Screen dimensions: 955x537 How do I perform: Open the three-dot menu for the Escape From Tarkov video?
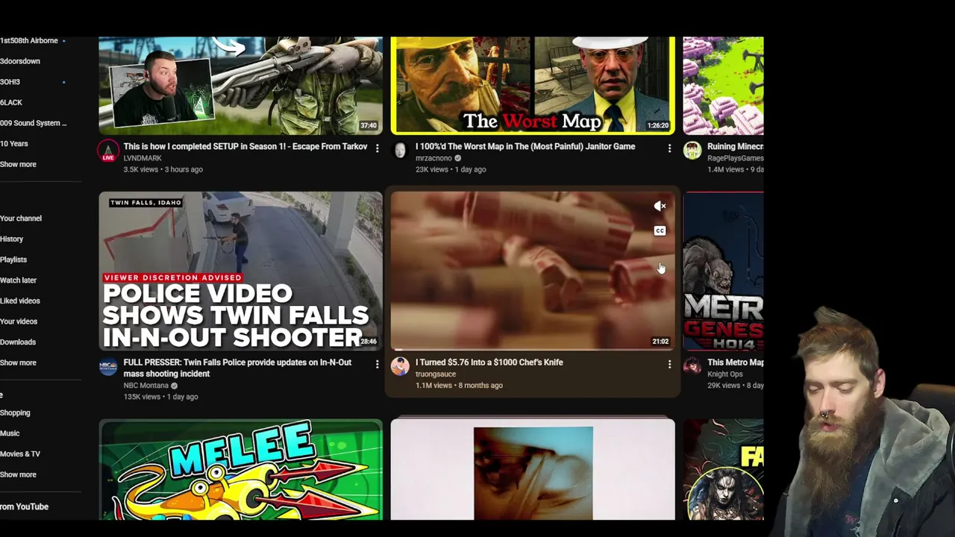coord(377,148)
